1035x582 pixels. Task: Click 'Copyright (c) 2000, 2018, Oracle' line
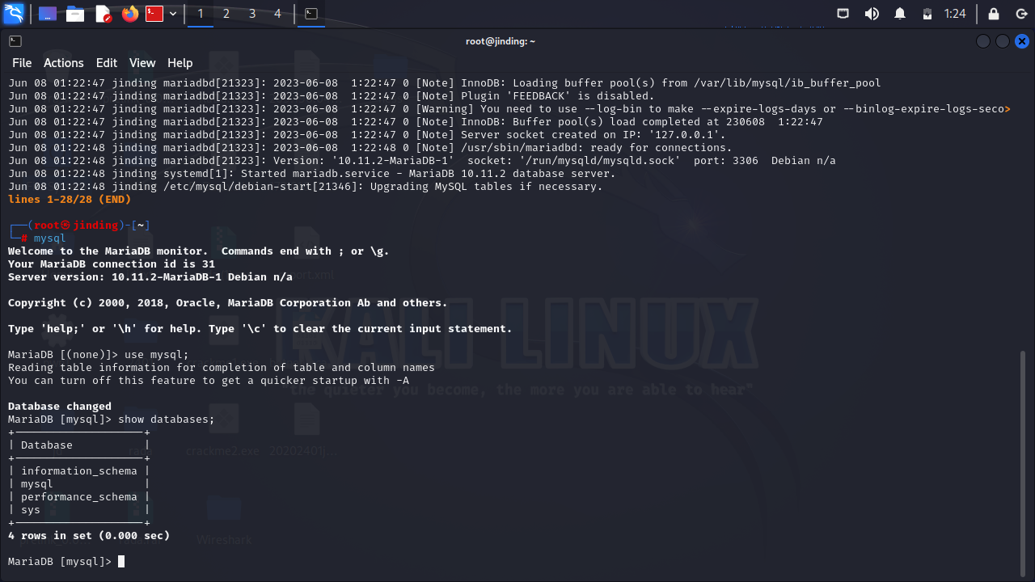(228, 302)
